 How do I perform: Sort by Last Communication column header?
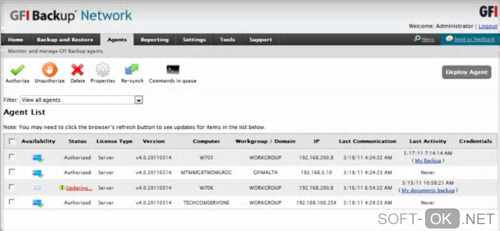pos(367,141)
